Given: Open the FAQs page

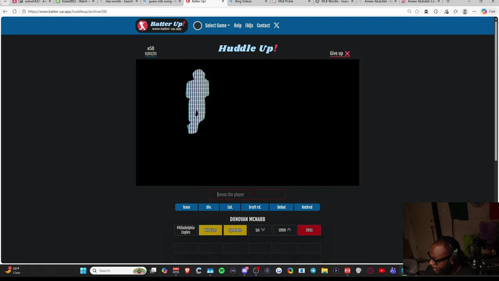Looking at the screenshot, I should (249, 25).
